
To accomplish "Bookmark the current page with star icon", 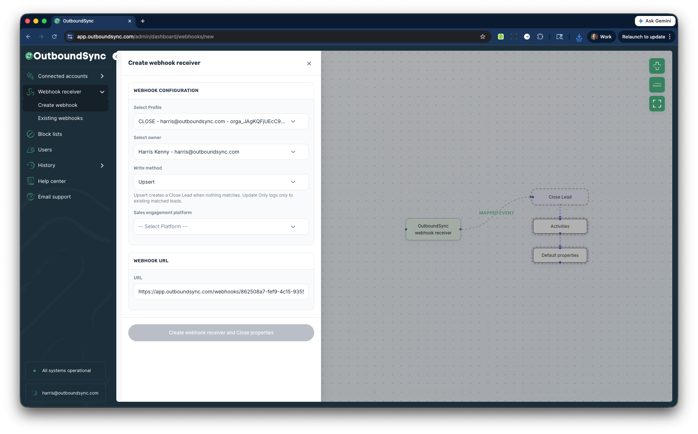I will pos(483,37).
